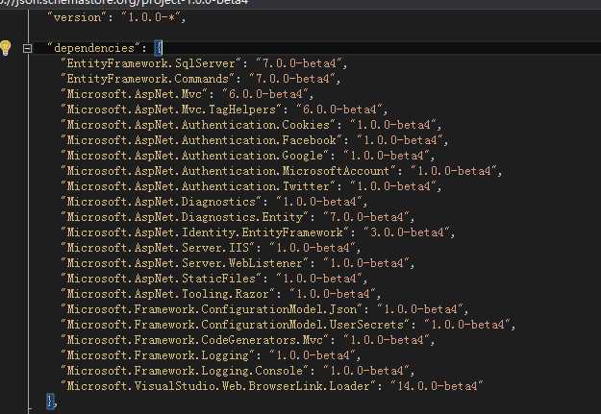The height and width of the screenshot is (414, 601).
Task: Click the EntityFramework.Commands version value
Action: click(292, 79)
